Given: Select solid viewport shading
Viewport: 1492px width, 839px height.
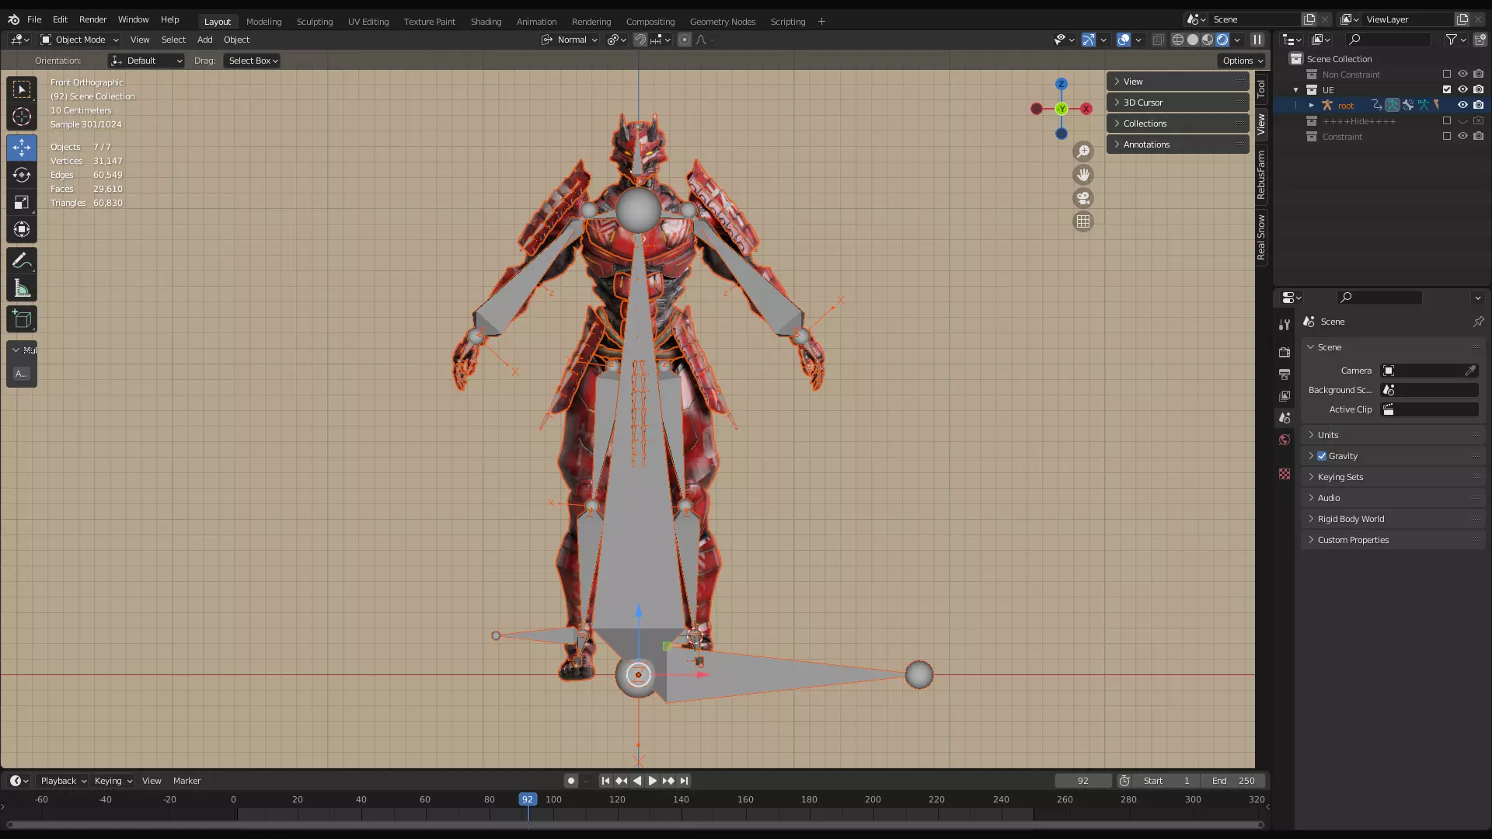Looking at the screenshot, I should coord(1193,40).
